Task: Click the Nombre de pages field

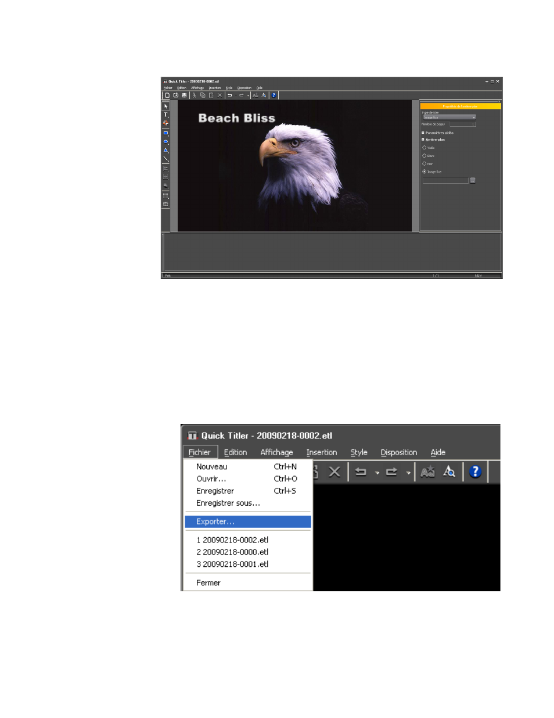Action: [463, 124]
